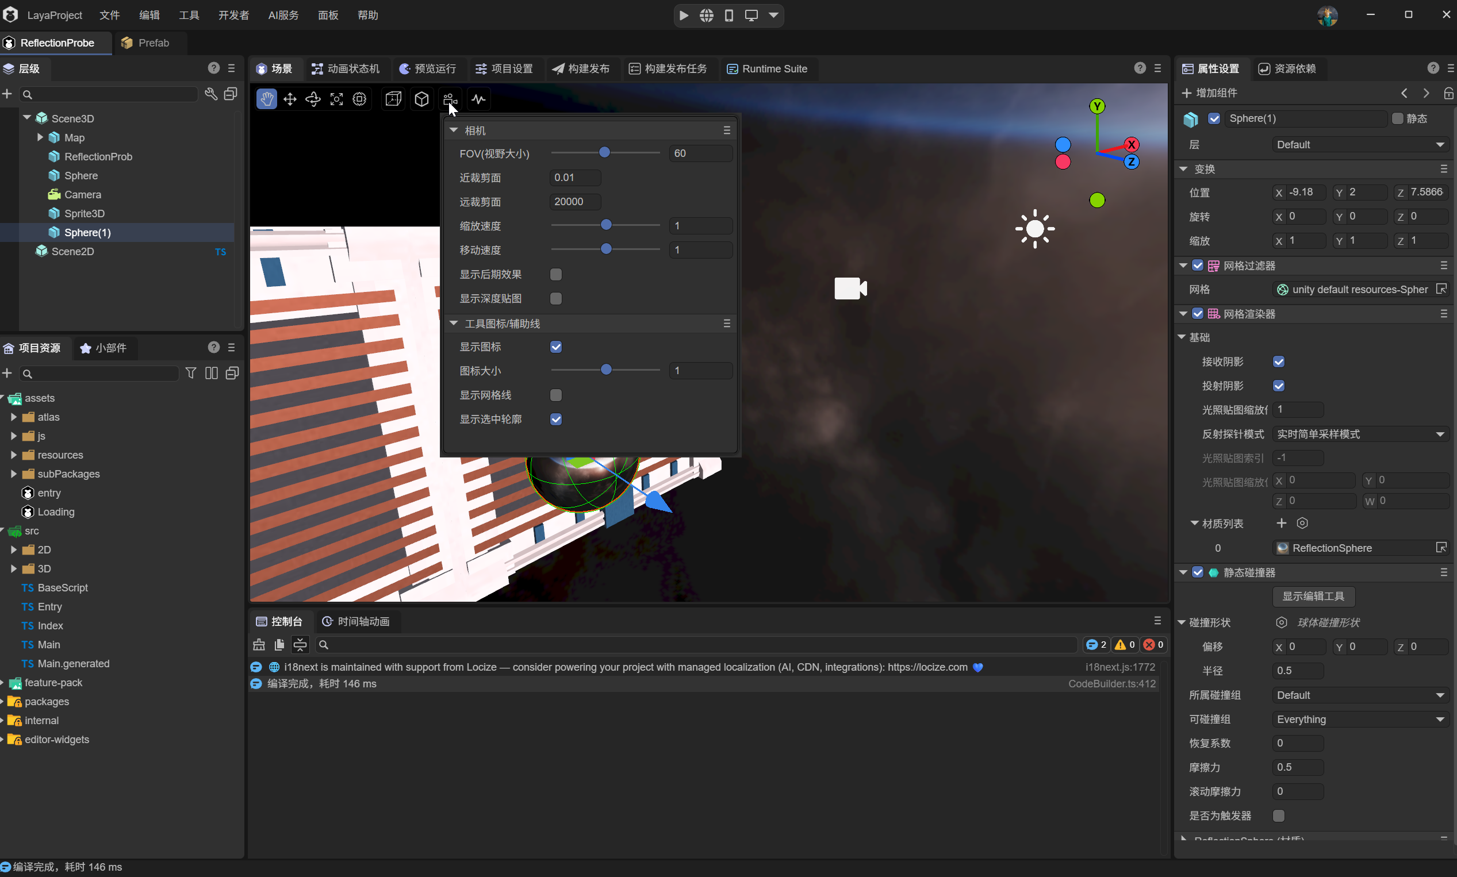Mark Sphere(1) as static
Image resolution: width=1457 pixels, height=877 pixels.
(1397, 119)
